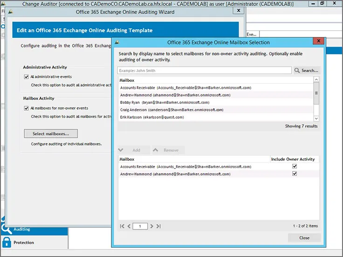Click the results list scrollbar thumb
The image size is (343, 257).
pyautogui.click(x=316, y=93)
